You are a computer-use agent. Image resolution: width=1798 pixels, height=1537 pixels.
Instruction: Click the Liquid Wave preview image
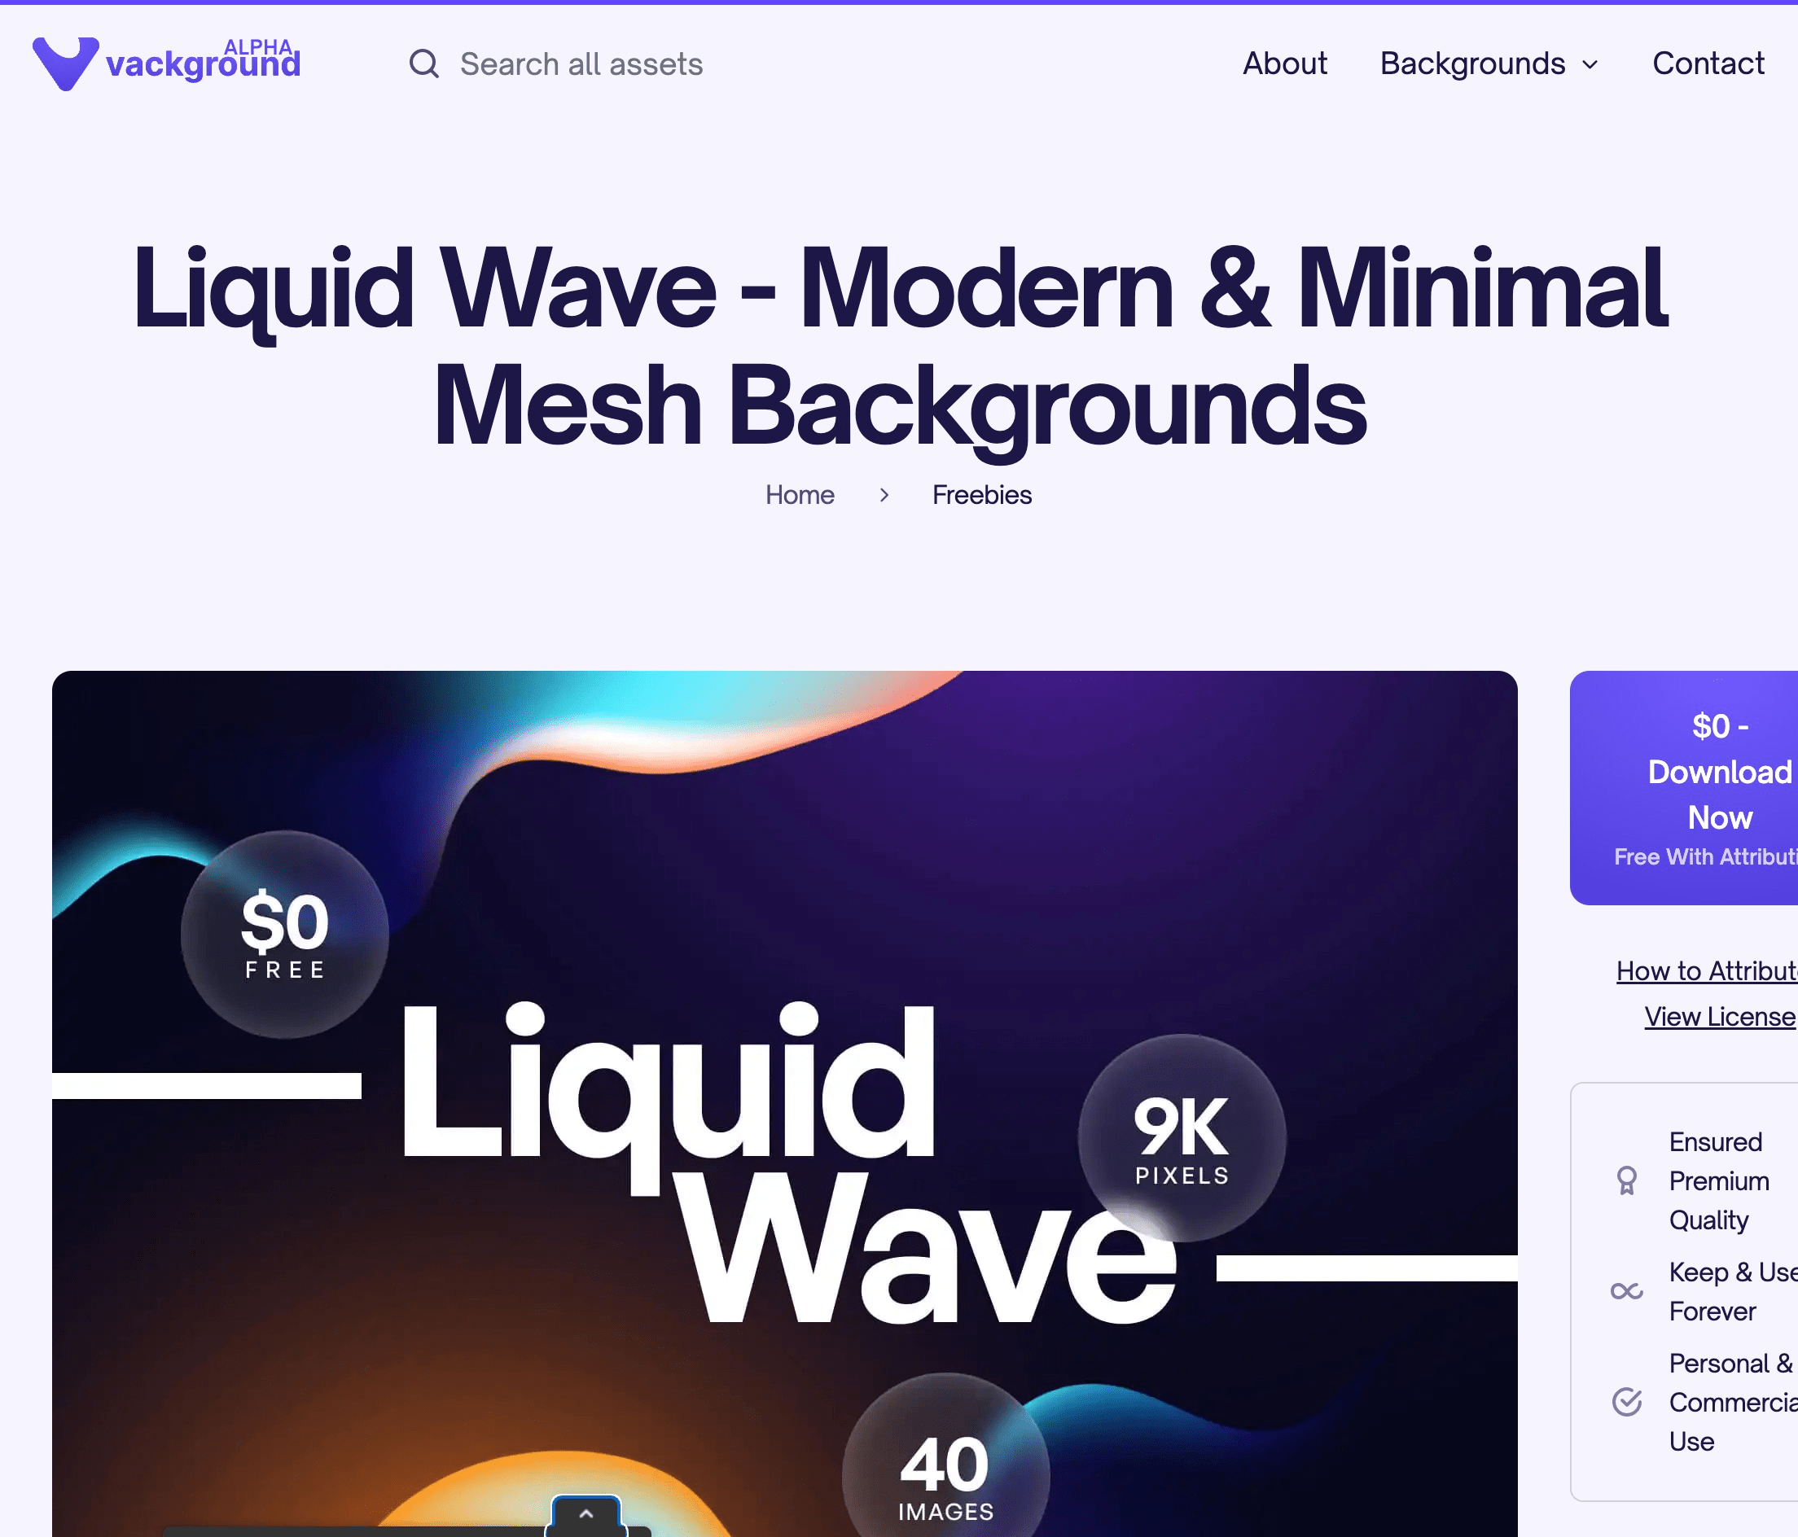tap(784, 1103)
